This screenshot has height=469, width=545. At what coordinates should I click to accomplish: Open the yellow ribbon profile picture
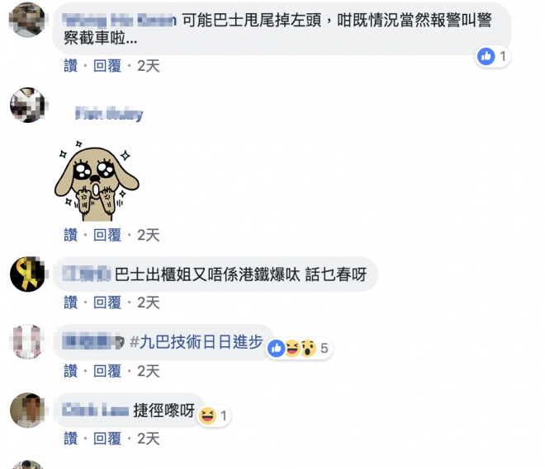tap(27, 274)
